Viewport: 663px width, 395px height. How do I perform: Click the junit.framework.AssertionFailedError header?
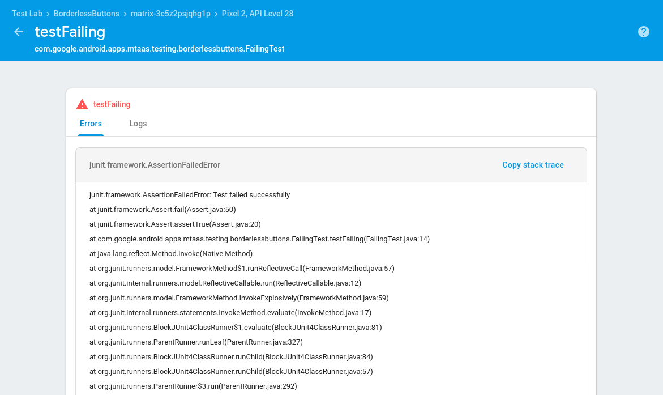click(x=155, y=165)
